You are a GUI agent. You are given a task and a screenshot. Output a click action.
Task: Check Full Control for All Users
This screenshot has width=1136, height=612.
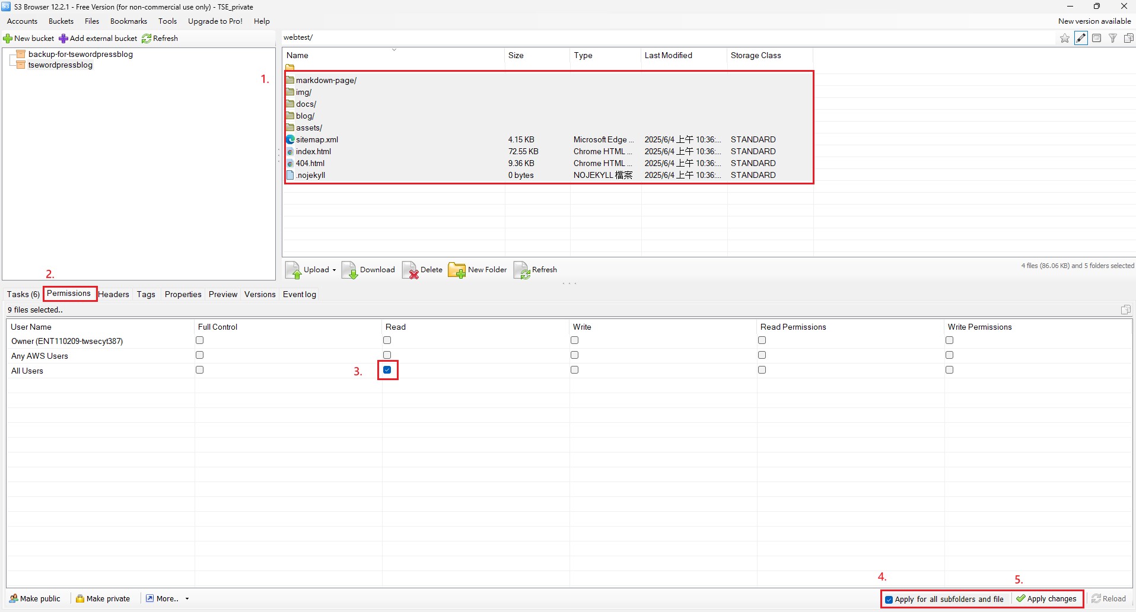click(200, 370)
